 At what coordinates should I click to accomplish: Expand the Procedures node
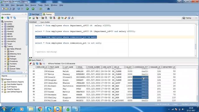coord(5,61)
